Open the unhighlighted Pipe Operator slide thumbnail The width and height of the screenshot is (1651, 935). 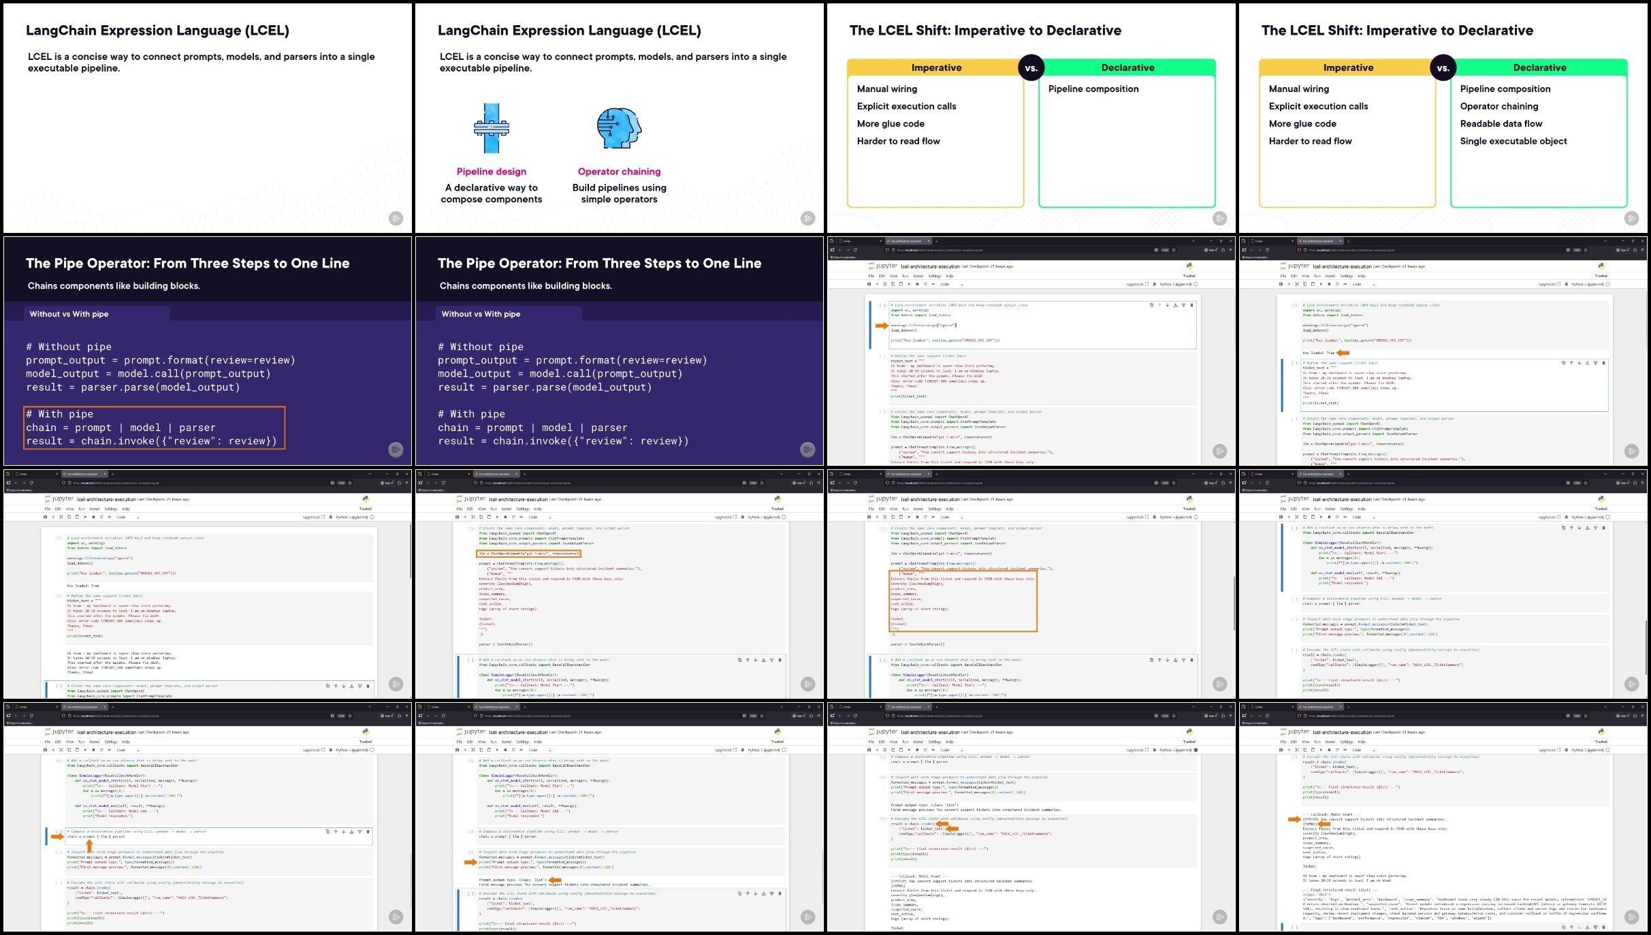pyautogui.click(x=620, y=351)
